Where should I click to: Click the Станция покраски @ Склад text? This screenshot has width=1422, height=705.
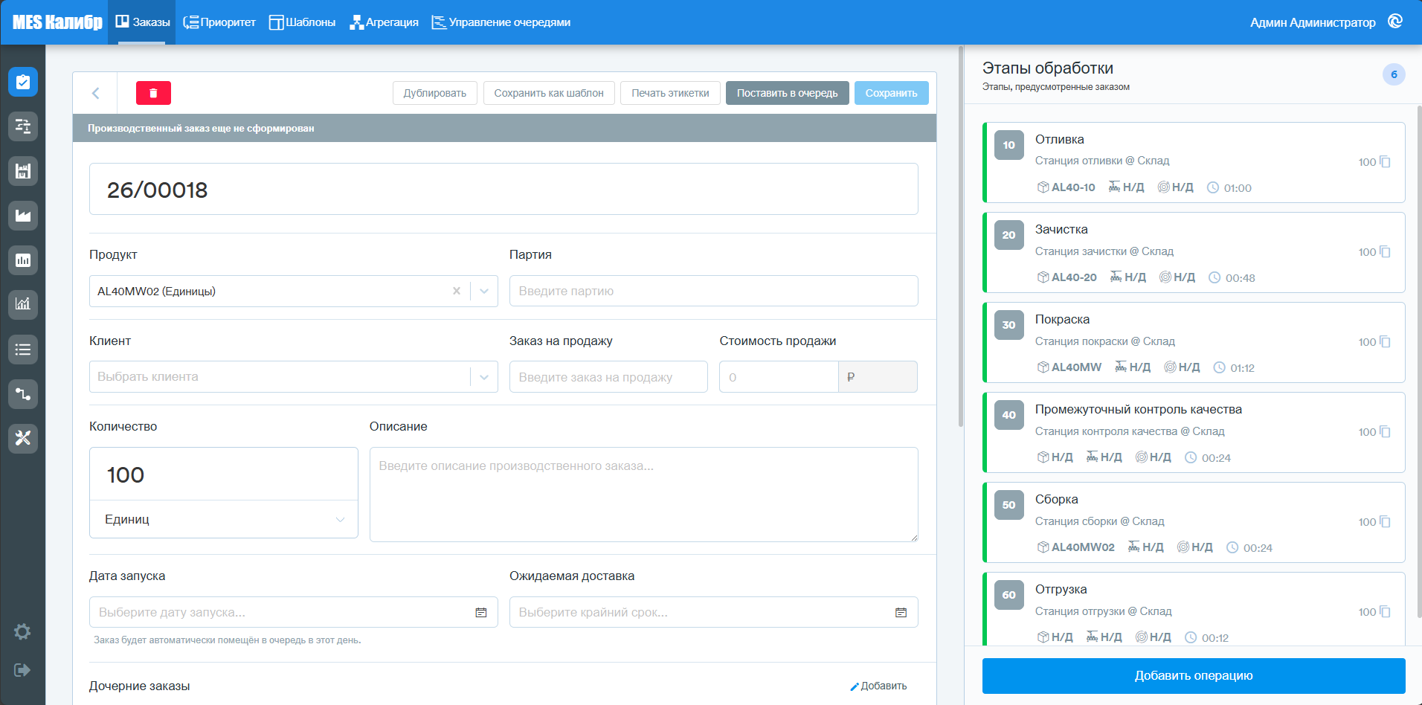(x=1105, y=341)
